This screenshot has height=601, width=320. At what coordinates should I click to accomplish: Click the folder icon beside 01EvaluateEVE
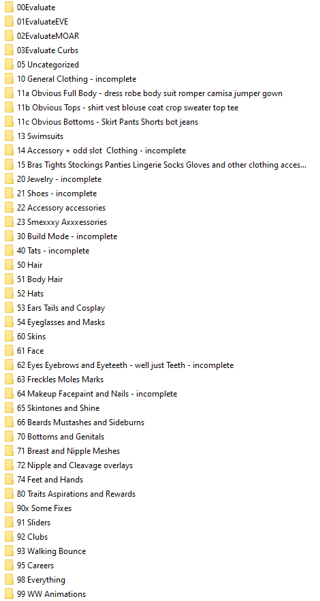pos(9,22)
